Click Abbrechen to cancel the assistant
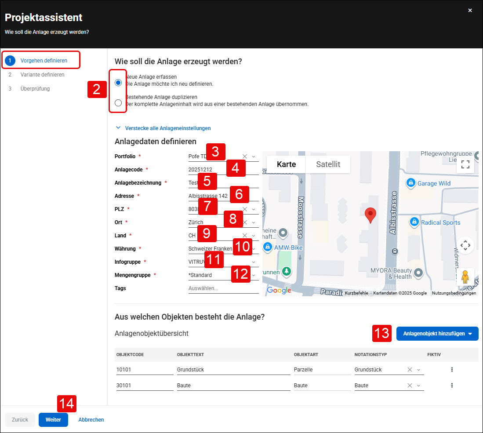This screenshot has width=483, height=433. pyautogui.click(x=91, y=419)
